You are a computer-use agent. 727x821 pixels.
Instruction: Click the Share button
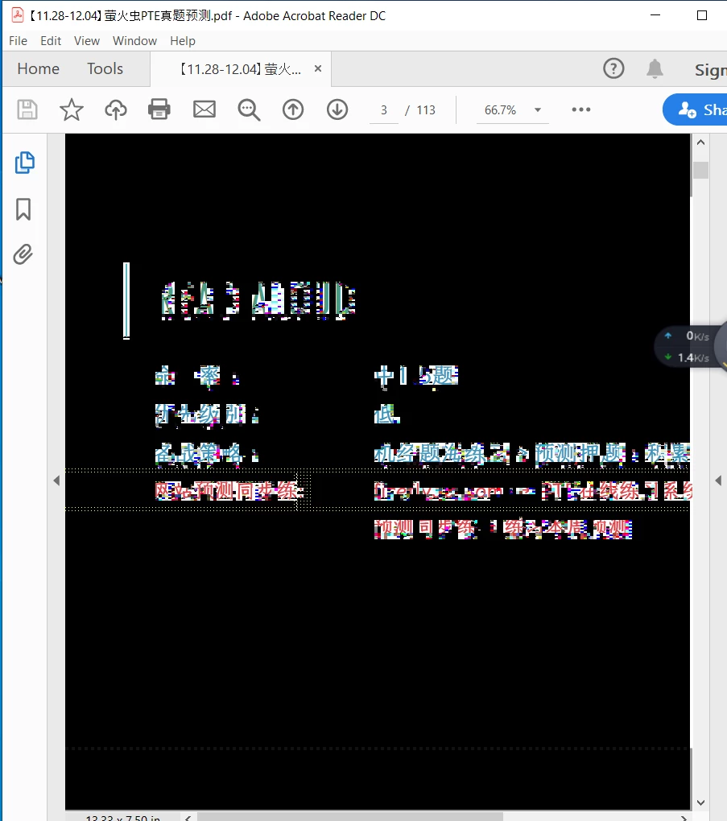[x=695, y=109]
